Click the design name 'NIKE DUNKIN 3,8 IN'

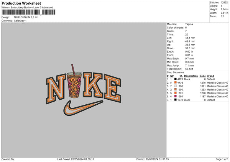(26, 17)
